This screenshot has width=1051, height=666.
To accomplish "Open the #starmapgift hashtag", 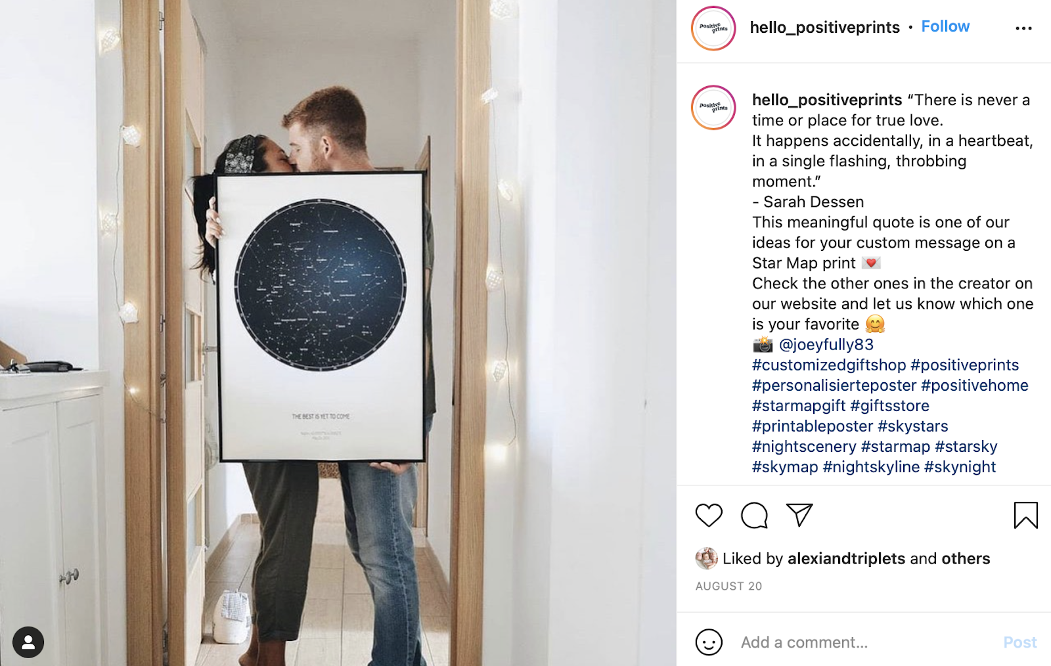I will [x=799, y=405].
